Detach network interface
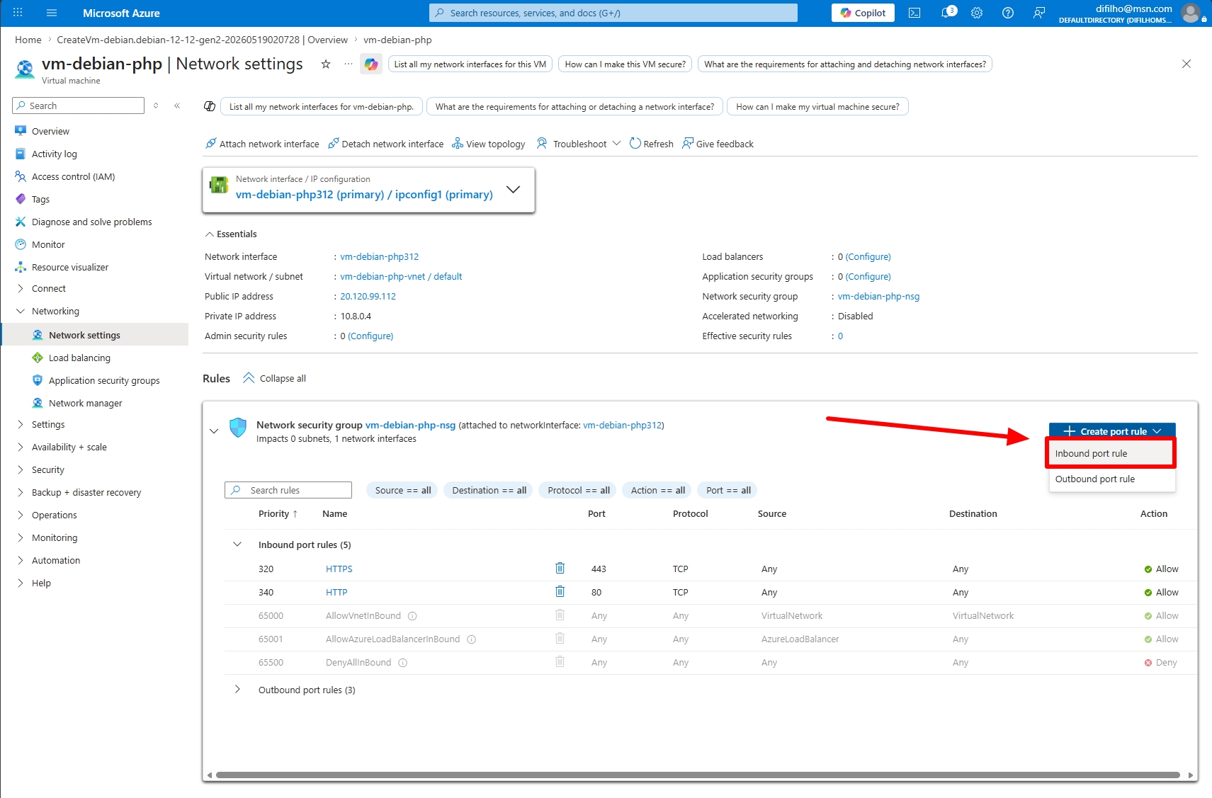This screenshot has height=798, width=1212. (385, 144)
